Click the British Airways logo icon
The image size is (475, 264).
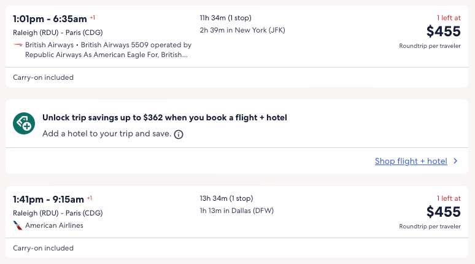(18, 45)
